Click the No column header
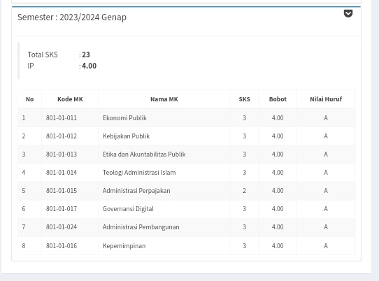Screen dimensions: 379x281 (x=30, y=99)
